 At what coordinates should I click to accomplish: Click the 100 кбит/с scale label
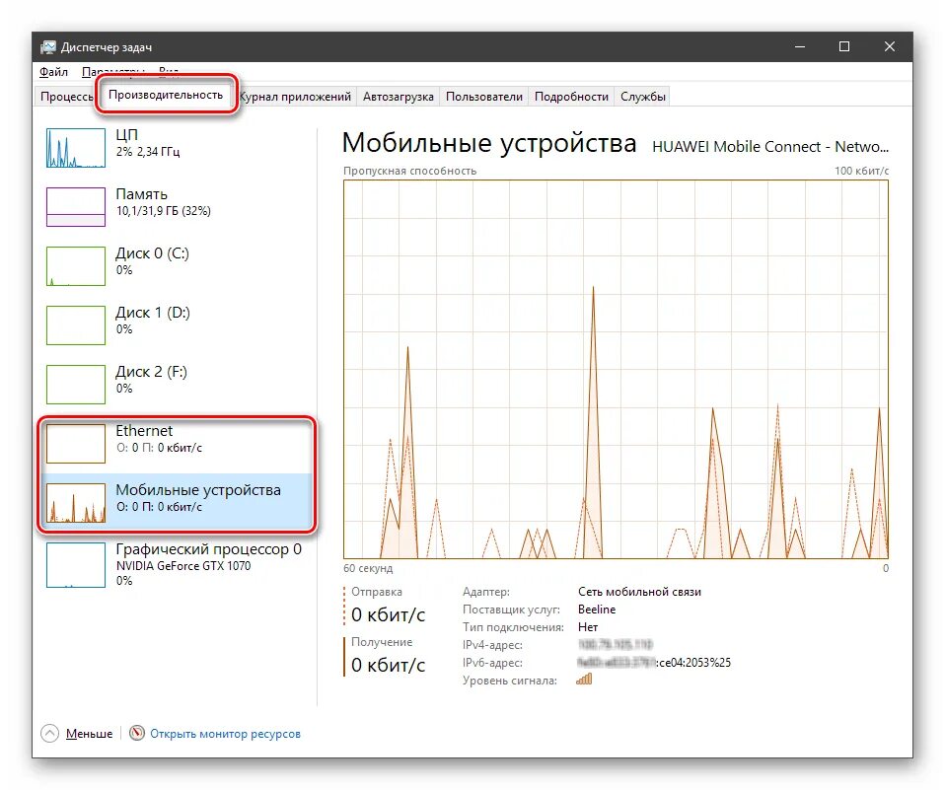(861, 171)
